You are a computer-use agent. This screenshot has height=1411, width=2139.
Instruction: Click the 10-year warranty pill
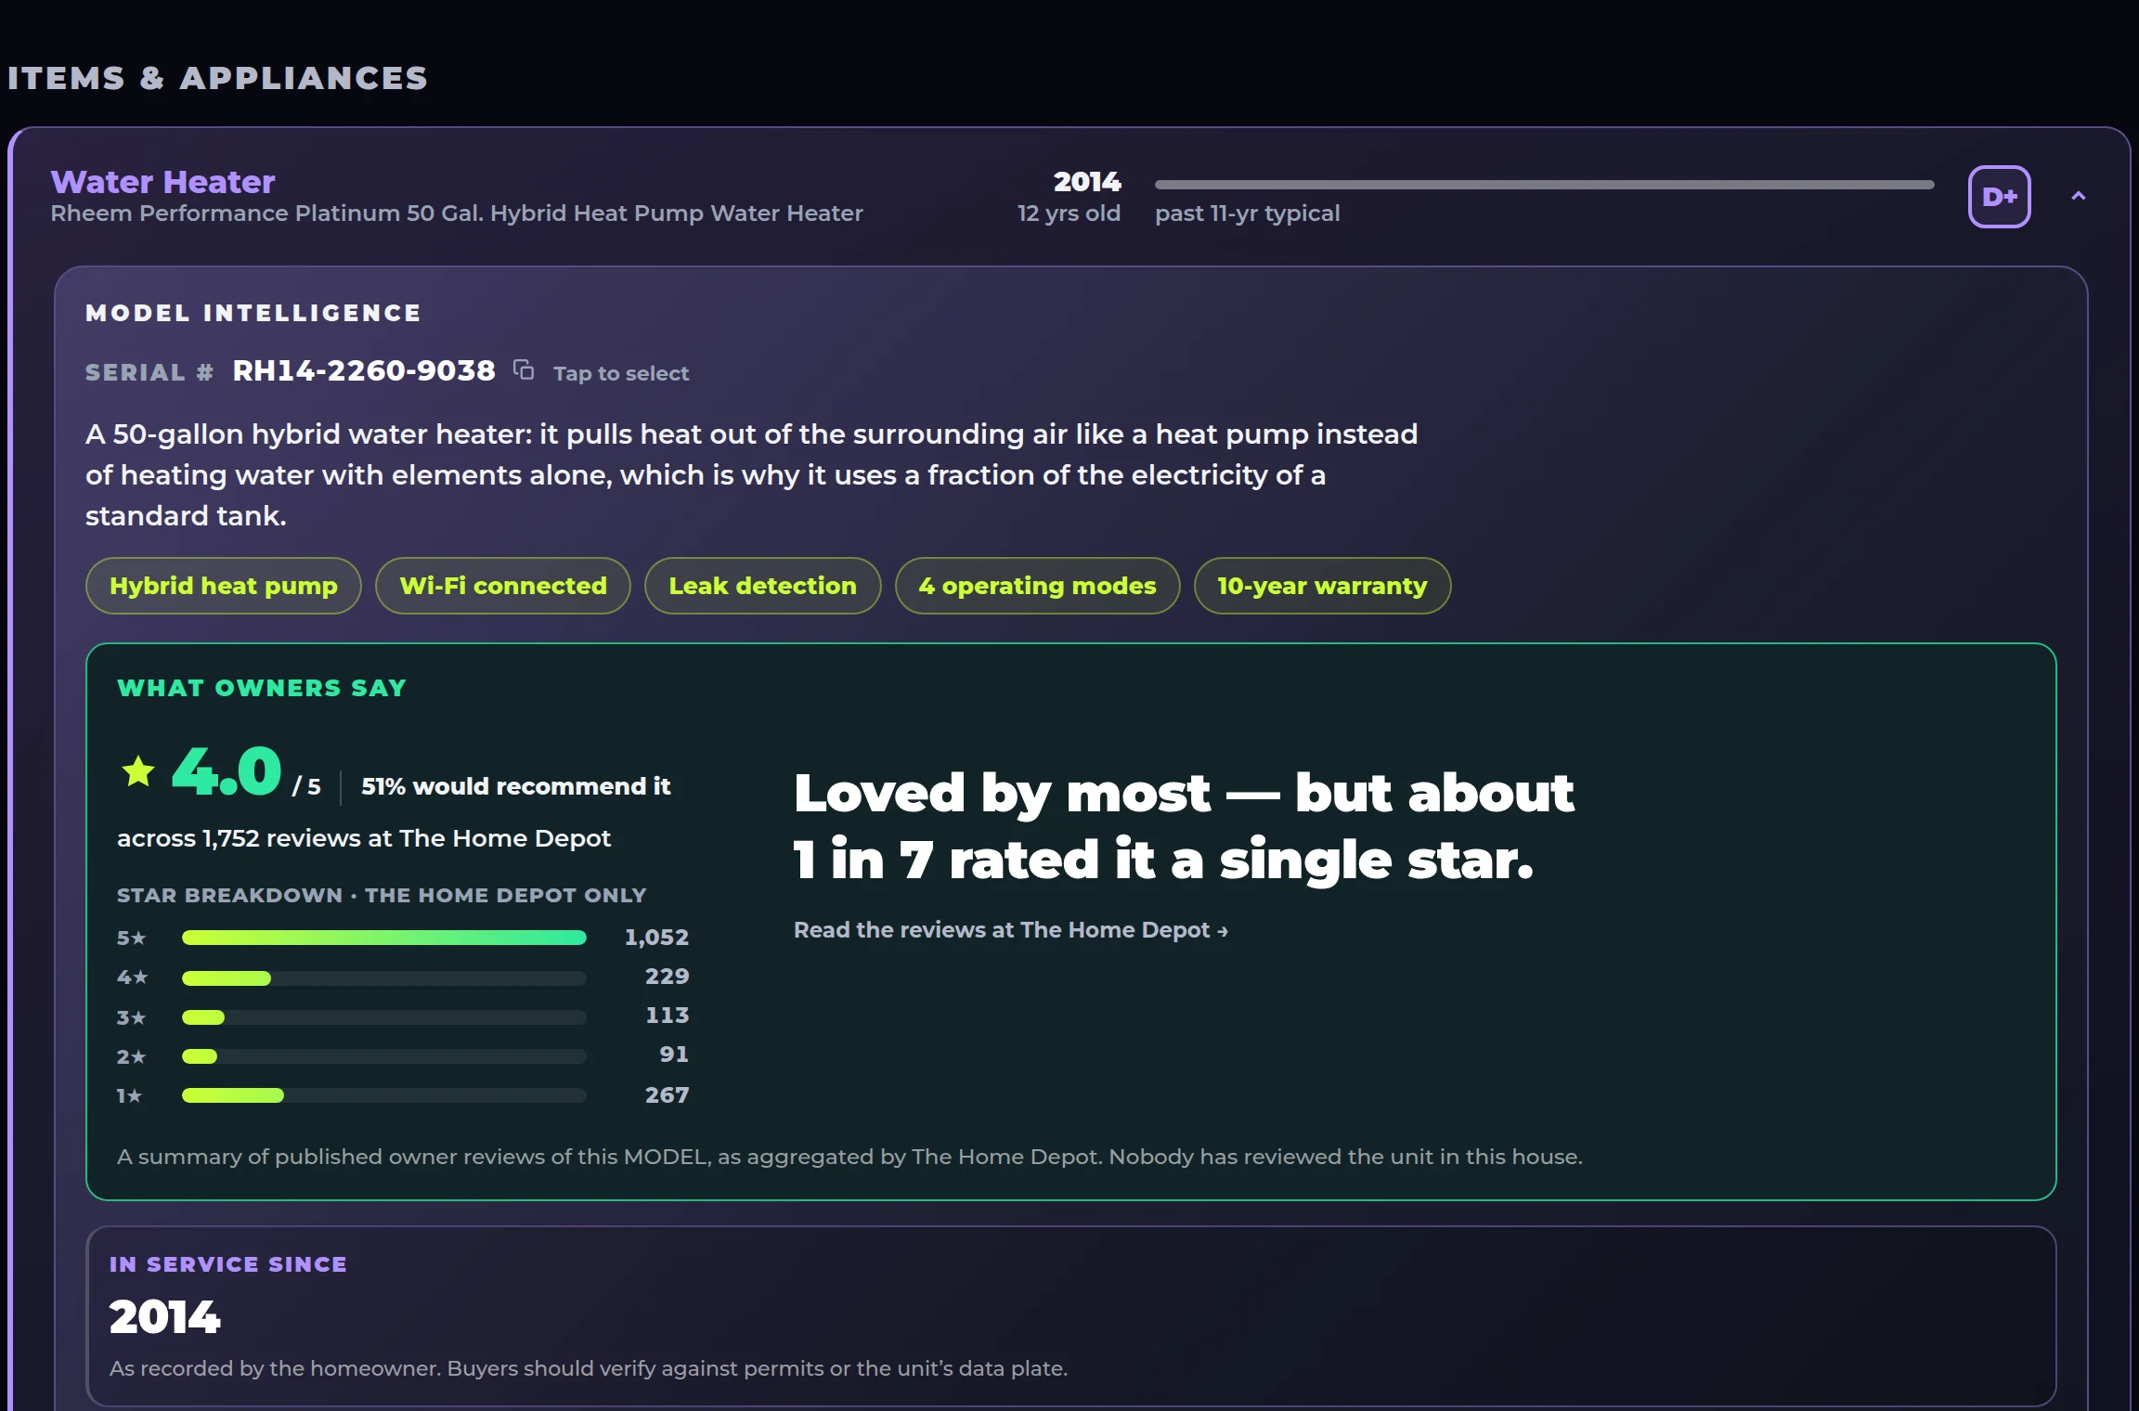click(x=1322, y=586)
